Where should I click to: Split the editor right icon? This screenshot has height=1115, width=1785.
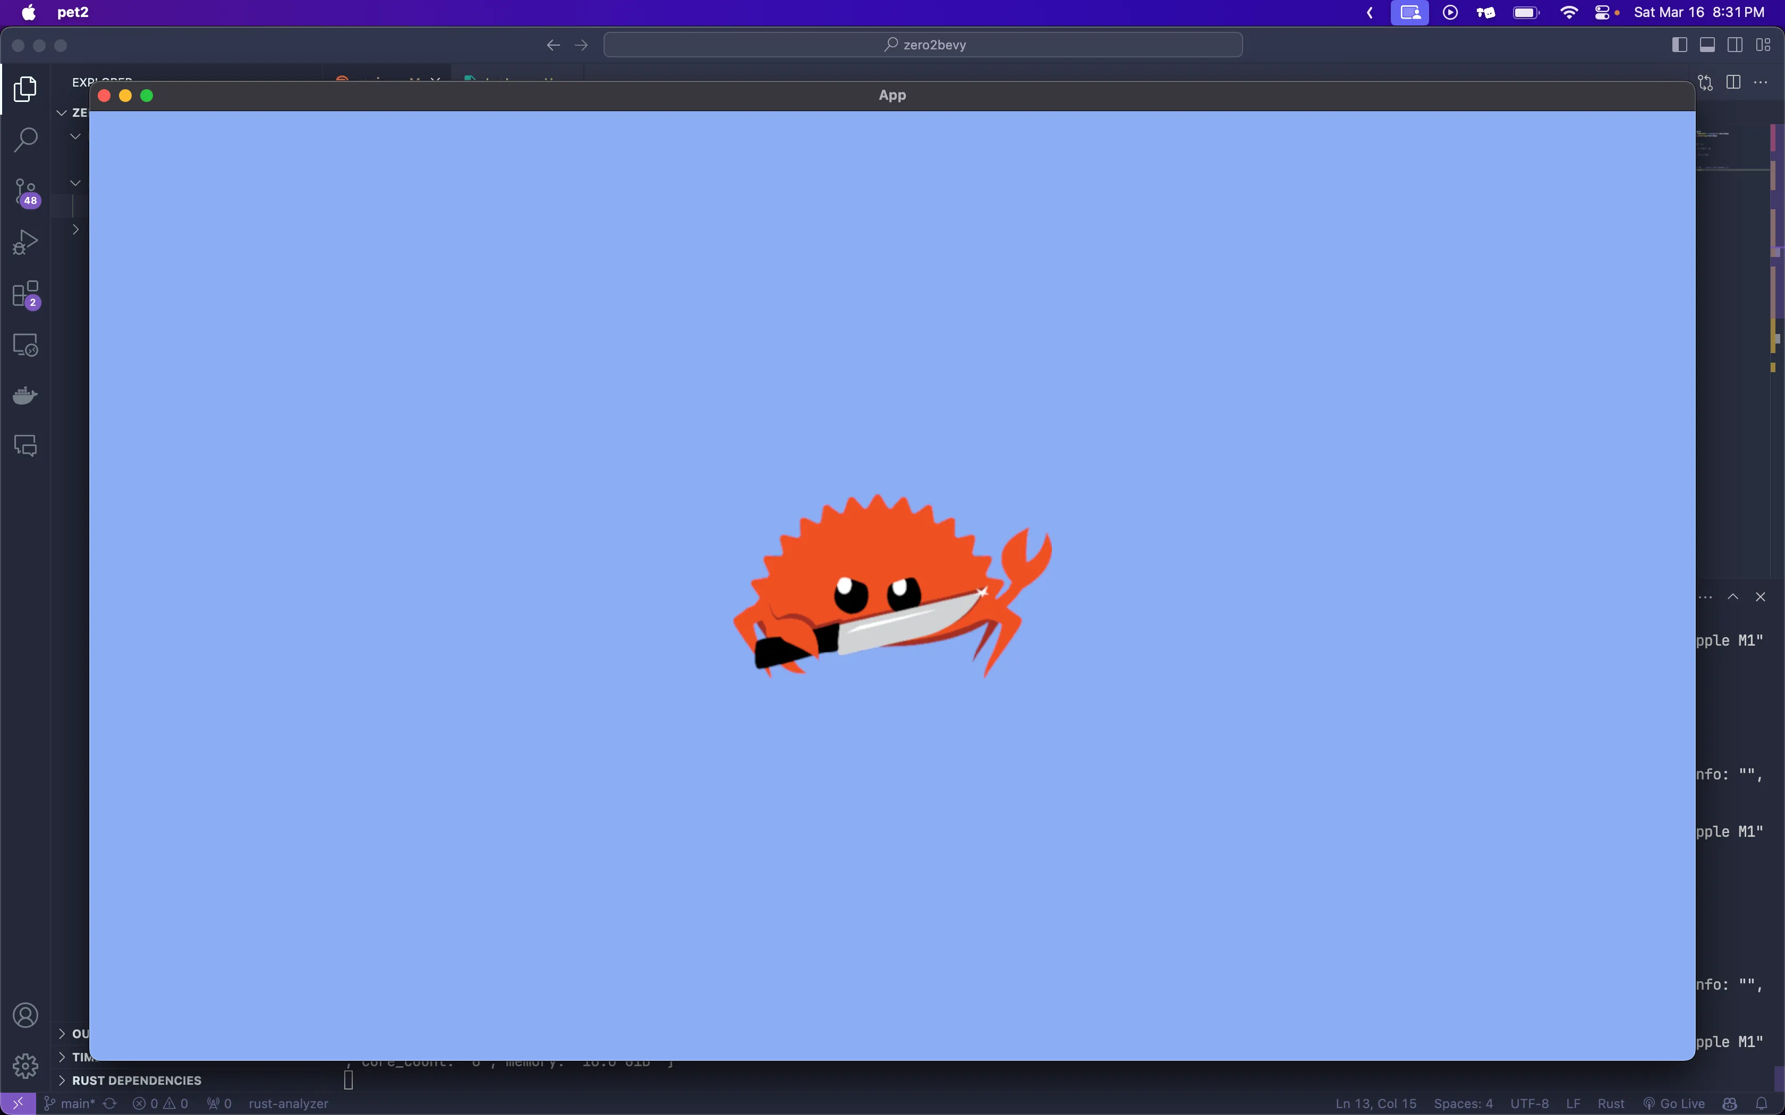pyautogui.click(x=1733, y=83)
